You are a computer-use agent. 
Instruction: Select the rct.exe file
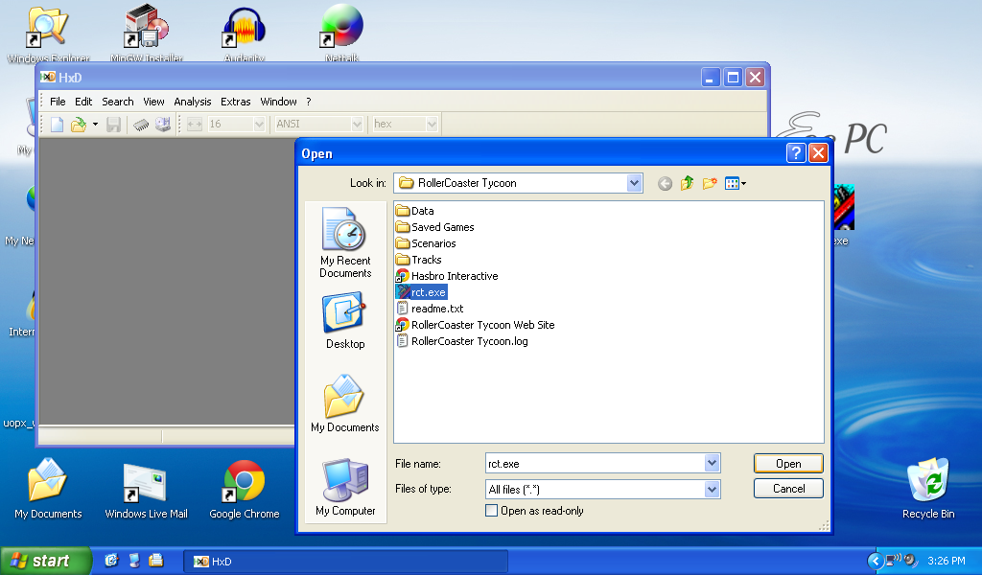point(422,292)
